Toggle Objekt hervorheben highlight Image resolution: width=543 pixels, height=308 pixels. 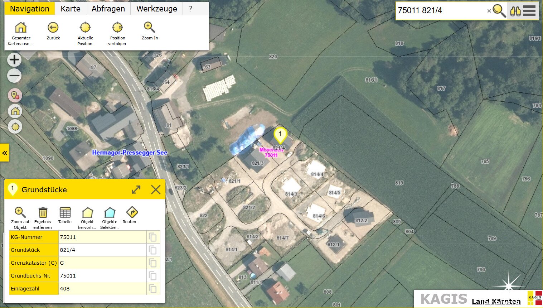click(x=87, y=213)
